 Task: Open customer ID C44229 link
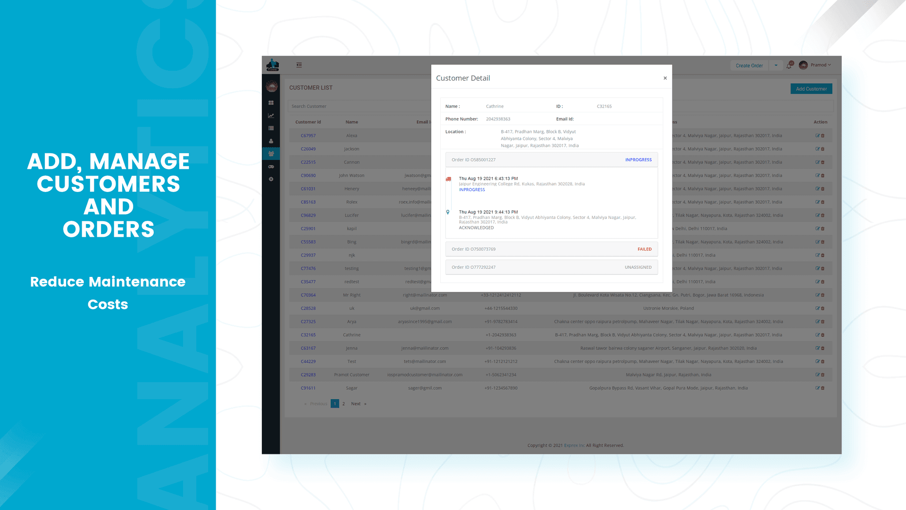(308, 361)
